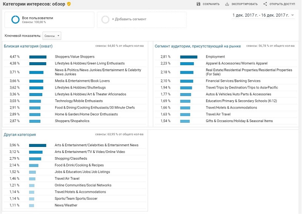Click Residential Properties (For Sale) row

(226, 72)
